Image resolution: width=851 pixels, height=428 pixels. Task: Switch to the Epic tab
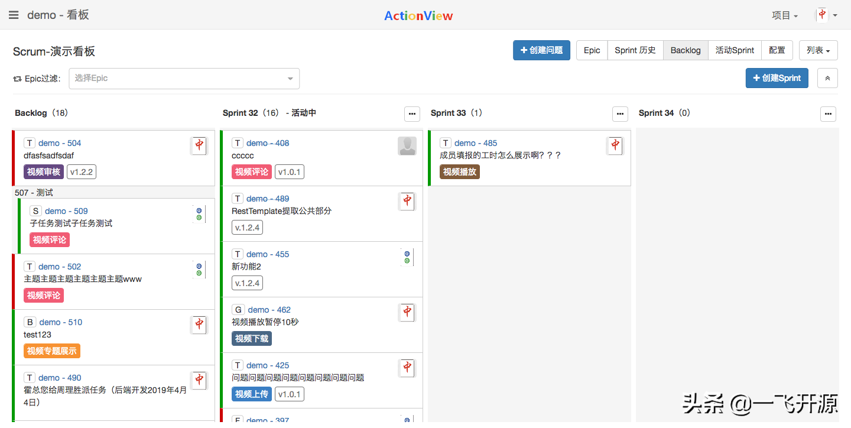(x=592, y=50)
